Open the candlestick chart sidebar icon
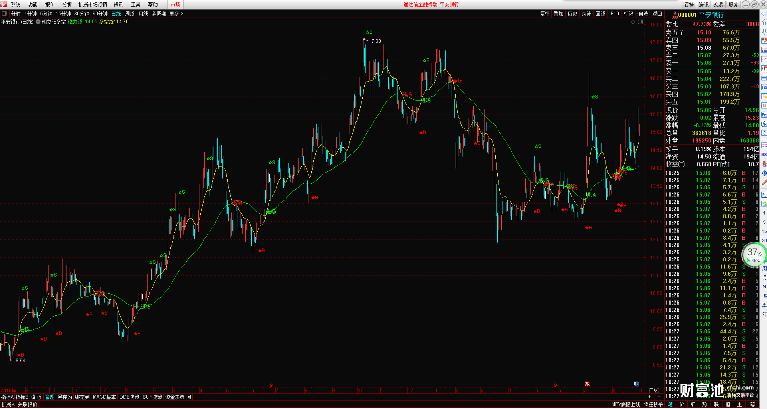The height and width of the screenshot is (409, 767). [764, 68]
